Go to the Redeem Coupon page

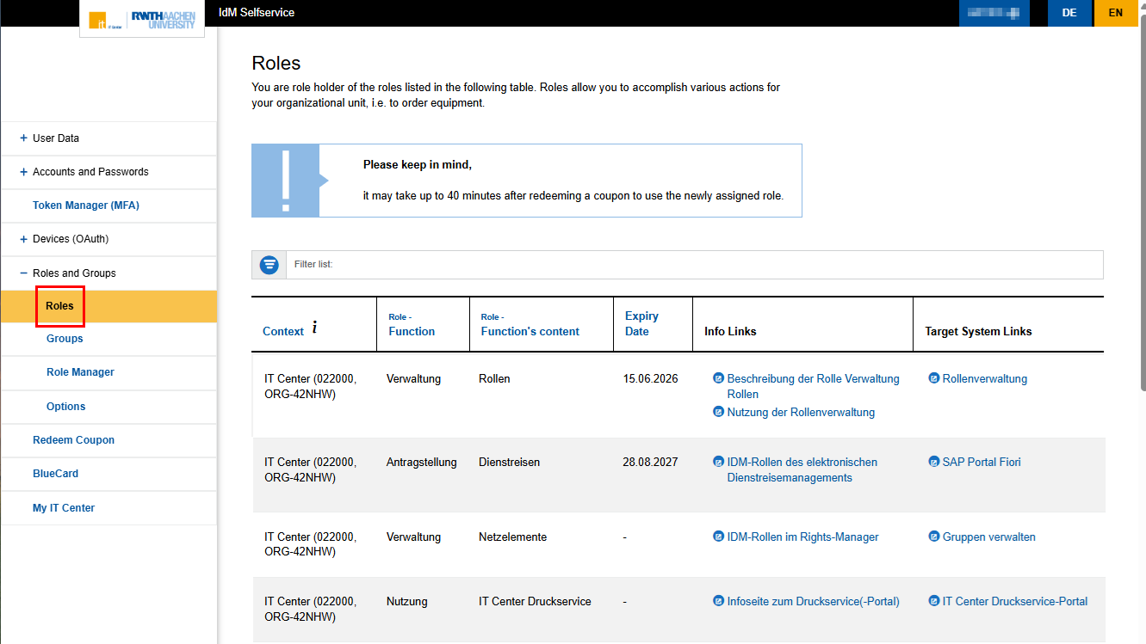[x=73, y=439]
